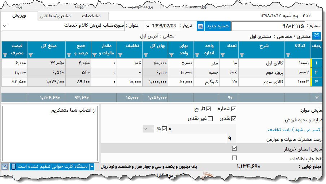326x184 pixels.
Task: Click the filter icon in مبلغ کل column
Action: pyautogui.click(x=30, y=55)
